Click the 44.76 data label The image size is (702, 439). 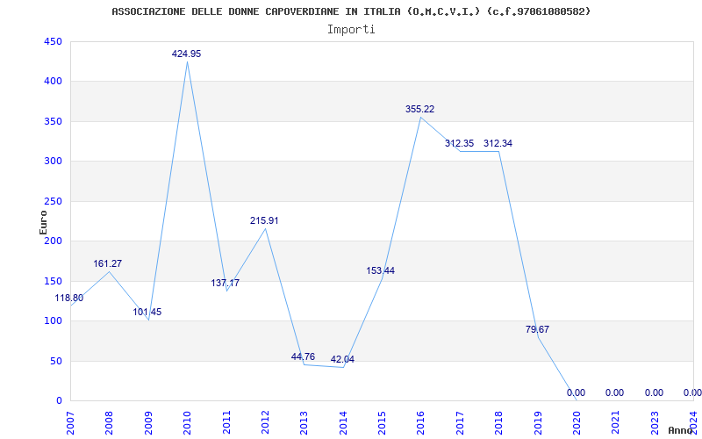pyautogui.click(x=303, y=357)
